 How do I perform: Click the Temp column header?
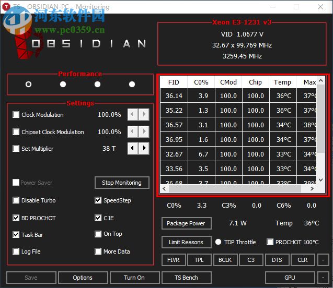[x=282, y=82]
